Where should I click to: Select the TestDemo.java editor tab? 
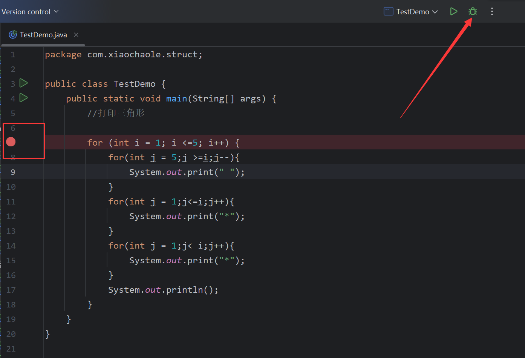[x=43, y=35]
